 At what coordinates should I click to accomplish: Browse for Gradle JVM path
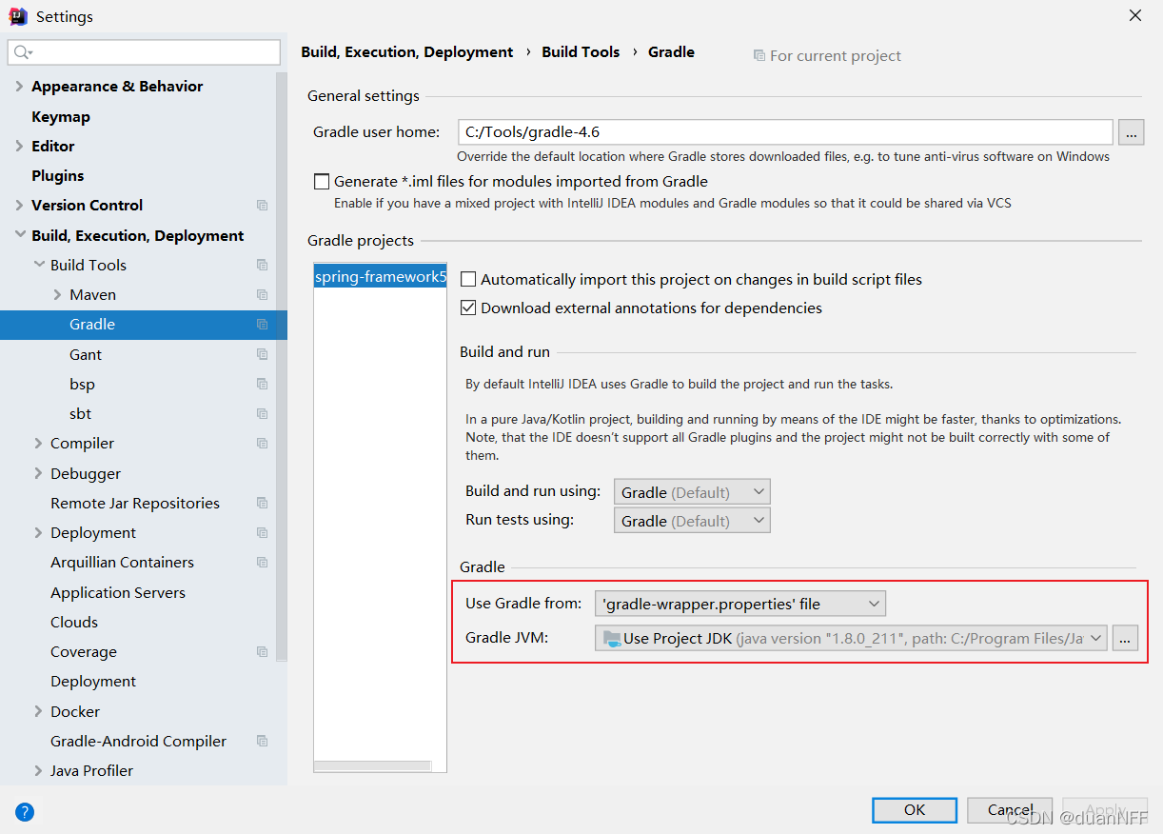pos(1125,638)
